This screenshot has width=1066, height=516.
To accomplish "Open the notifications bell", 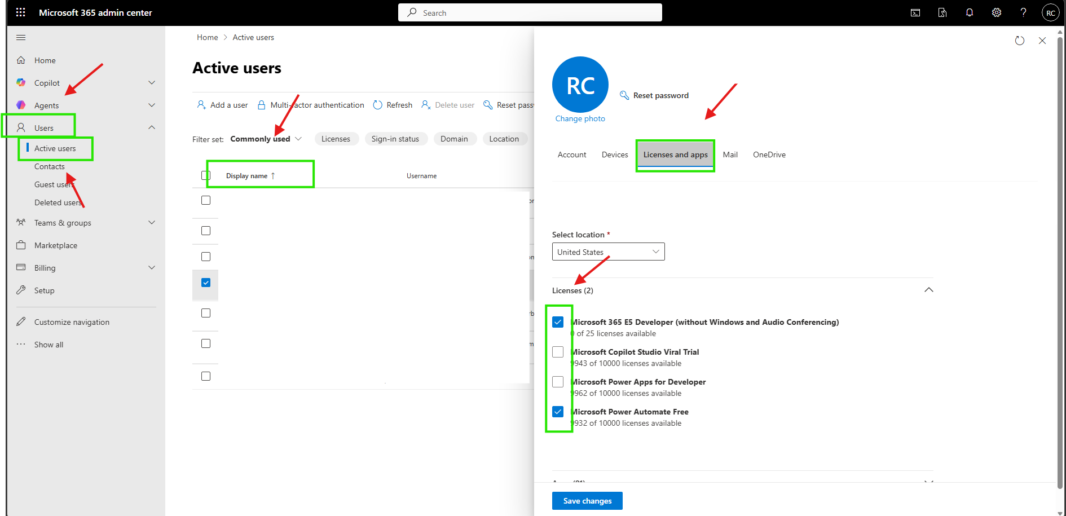I will (x=970, y=12).
